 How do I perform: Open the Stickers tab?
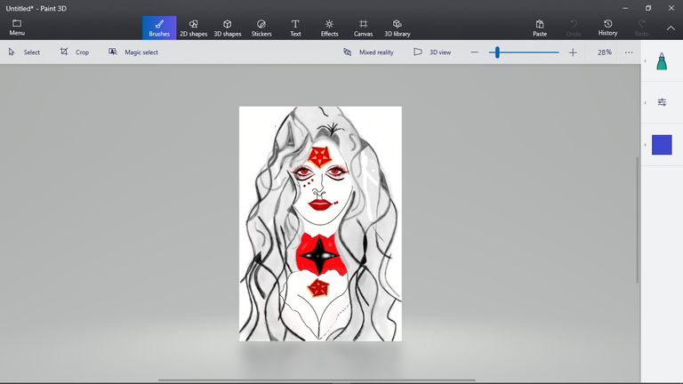pos(261,28)
